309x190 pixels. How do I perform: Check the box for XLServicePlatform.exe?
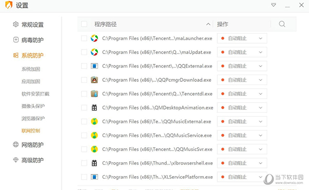click(x=84, y=177)
